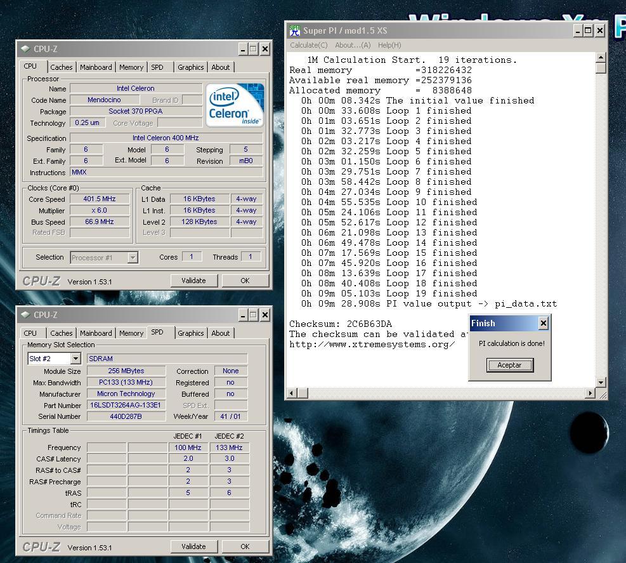Viewport: 626px width, 563px height.
Task: Click the Checksum: 2C6B63DA line
Action: tap(341, 324)
